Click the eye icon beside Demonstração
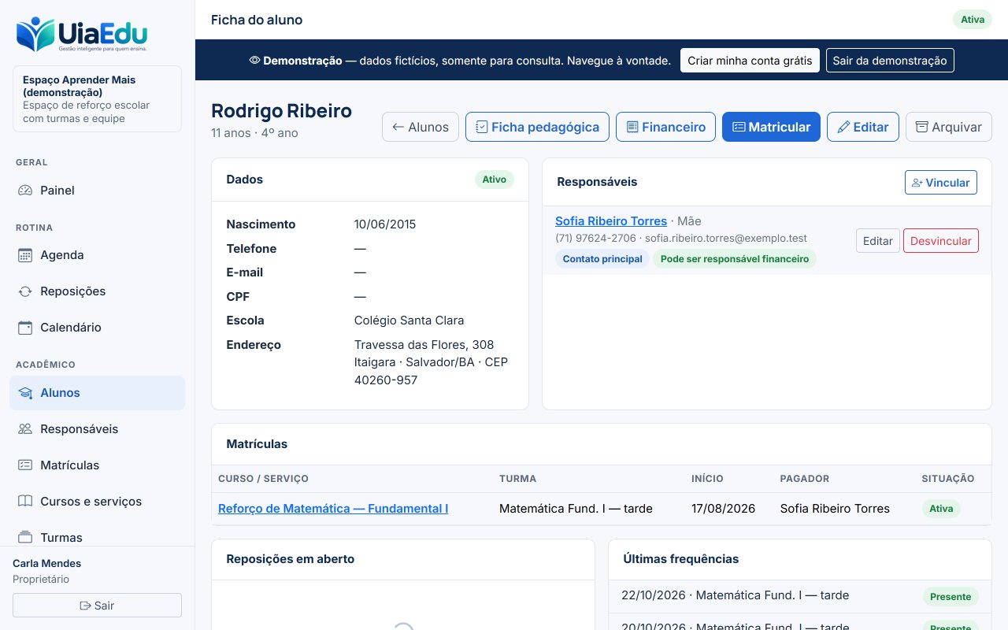This screenshot has height=630, width=1008. click(254, 61)
